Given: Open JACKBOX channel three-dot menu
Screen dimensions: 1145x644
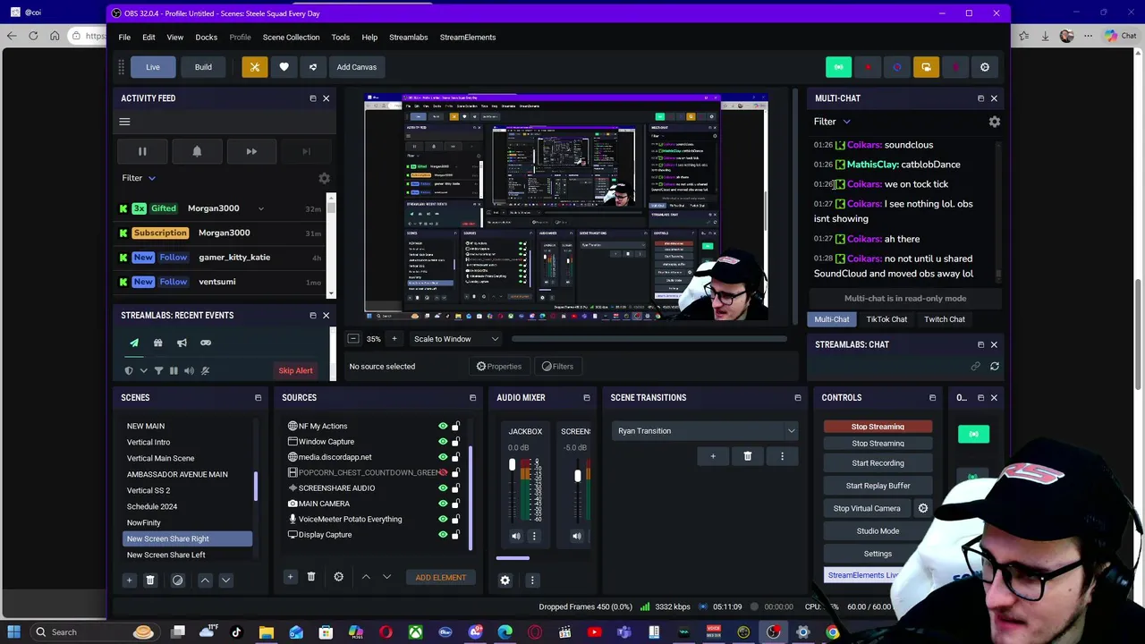Looking at the screenshot, I should coord(534,536).
